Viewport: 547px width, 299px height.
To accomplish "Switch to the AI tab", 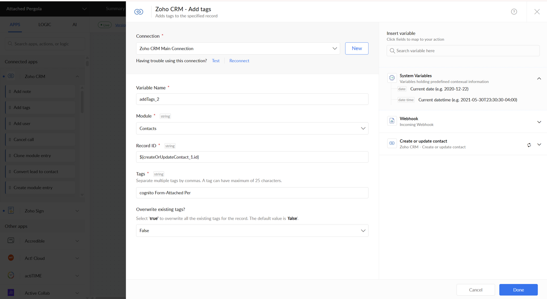I will (x=75, y=25).
